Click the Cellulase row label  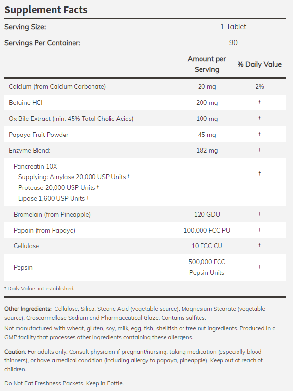click(x=26, y=246)
